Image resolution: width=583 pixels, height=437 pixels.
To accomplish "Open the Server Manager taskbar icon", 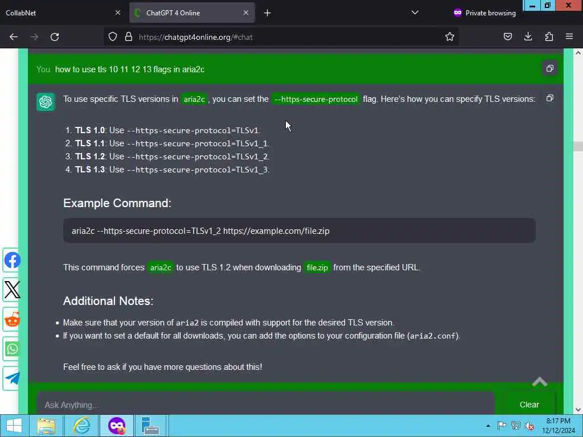I will click(150, 426).
